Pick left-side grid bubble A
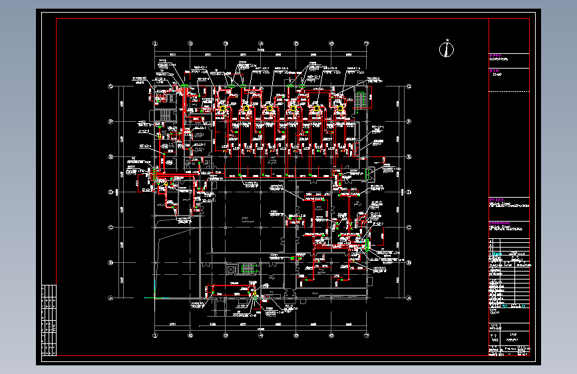577x374 pixels. coord(110,298)
